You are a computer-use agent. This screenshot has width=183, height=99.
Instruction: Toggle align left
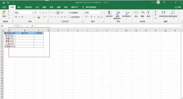tap(52, 17)
